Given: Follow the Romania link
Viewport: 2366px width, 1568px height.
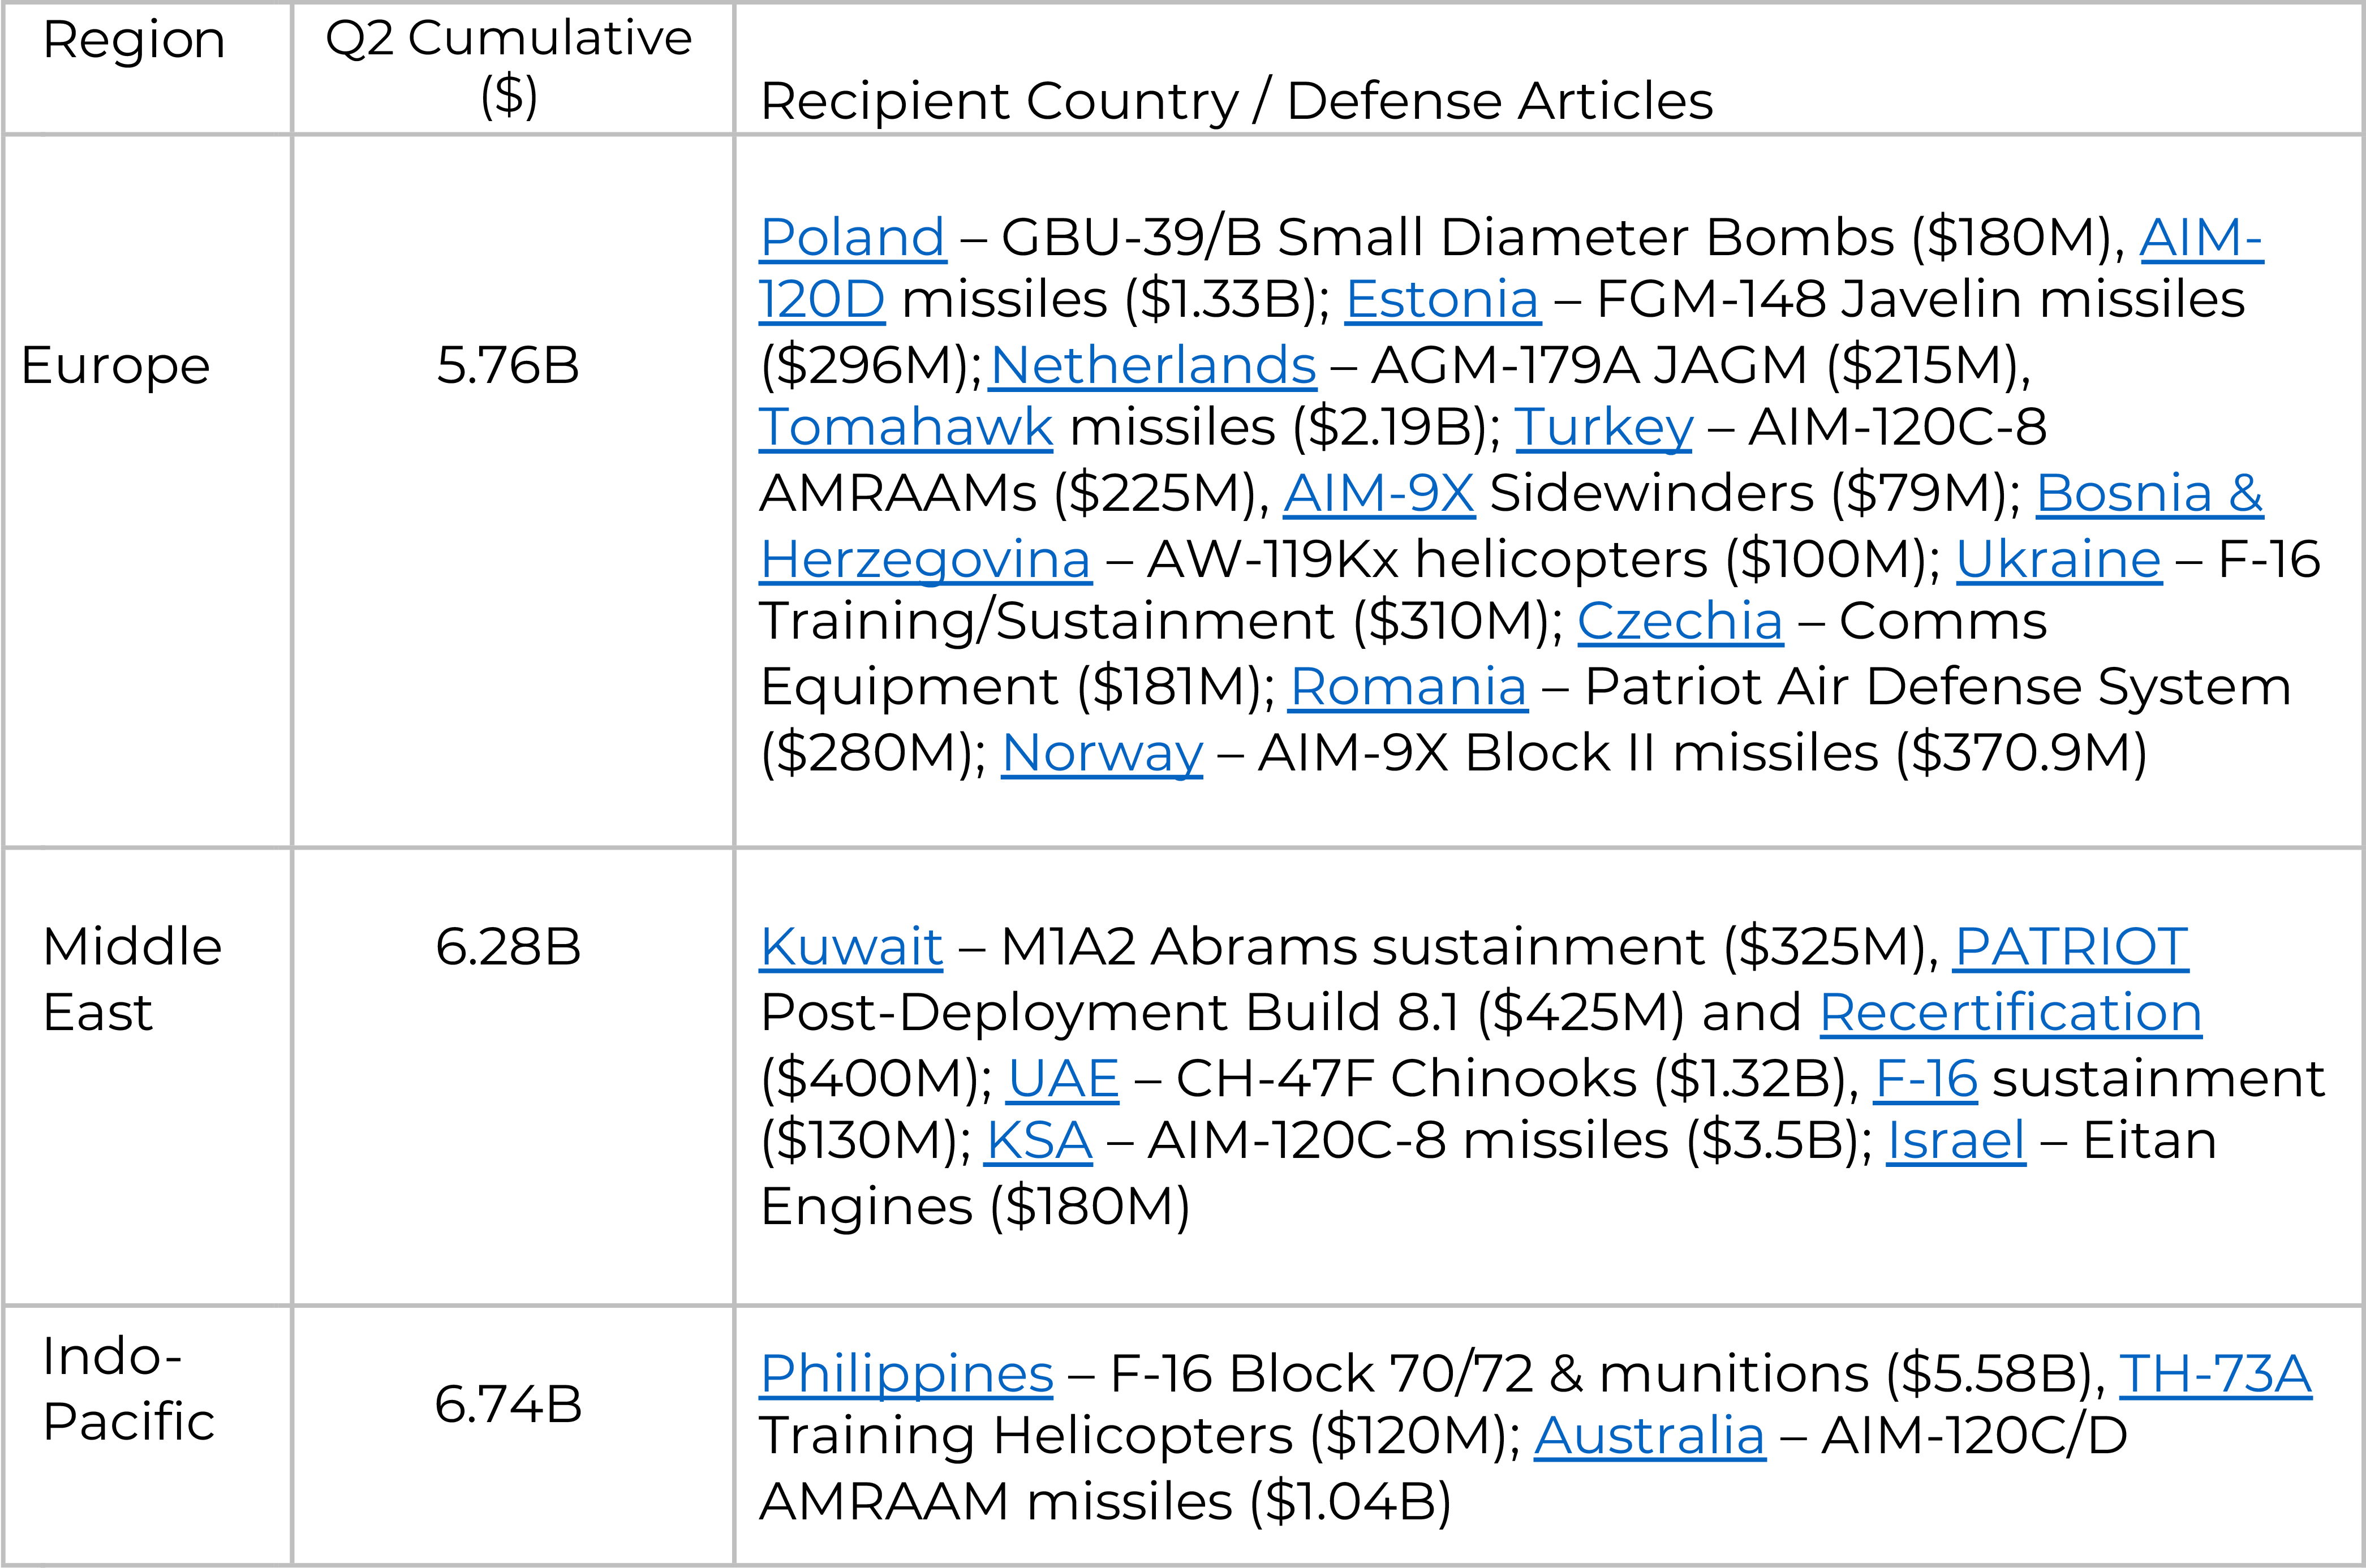Looking at the screenshot, I should [1408, 688].
